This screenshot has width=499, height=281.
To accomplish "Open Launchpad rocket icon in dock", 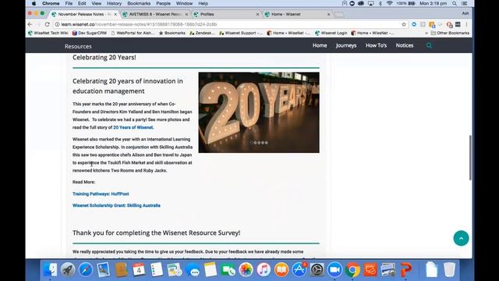I will click(68, 269).
